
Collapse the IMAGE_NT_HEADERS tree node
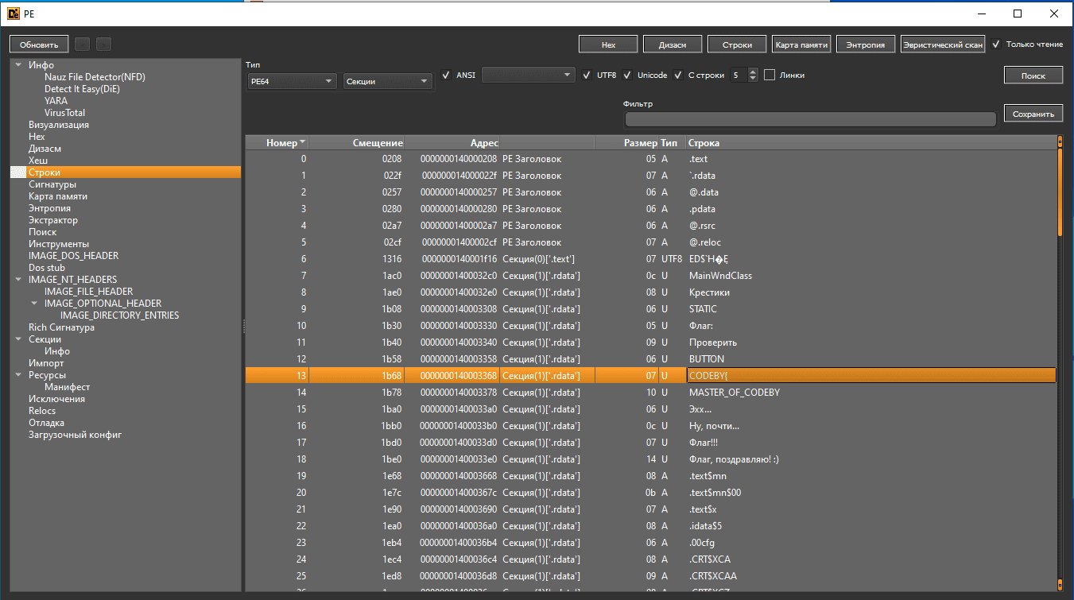(x=18, y=280)
